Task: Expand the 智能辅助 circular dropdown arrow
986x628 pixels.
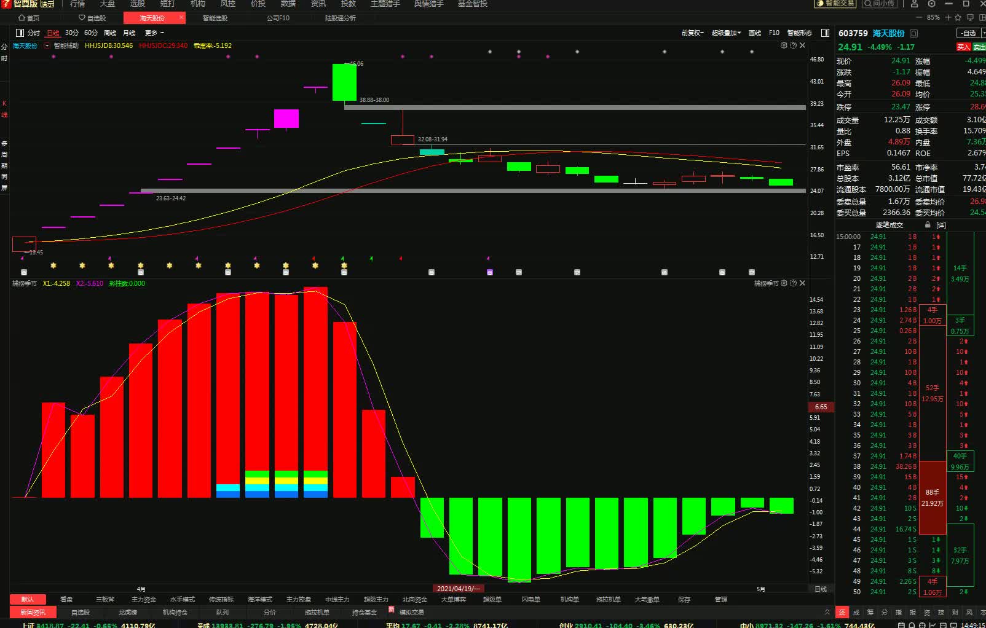Action: coord(47,45)
